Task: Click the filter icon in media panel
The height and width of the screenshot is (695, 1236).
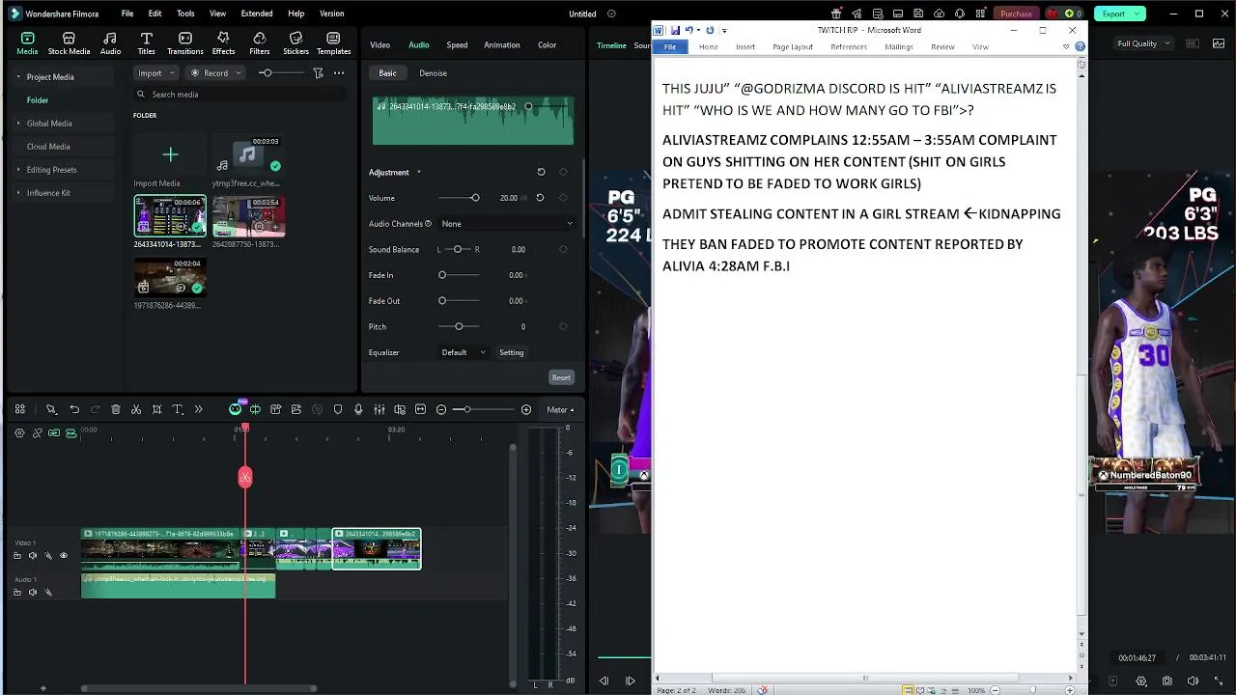Action: (x=318, y=73)
